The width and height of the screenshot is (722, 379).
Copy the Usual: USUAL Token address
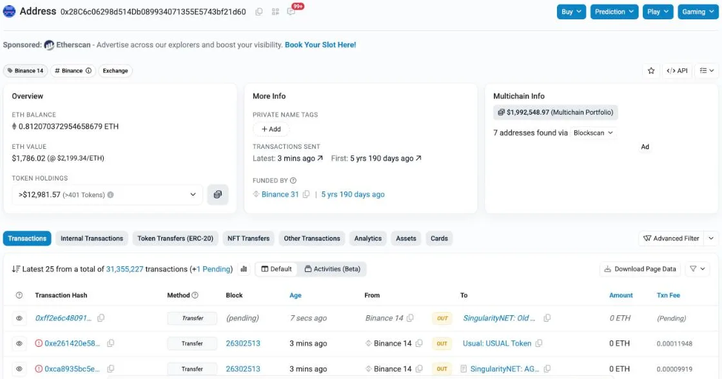tap(539, 343)
